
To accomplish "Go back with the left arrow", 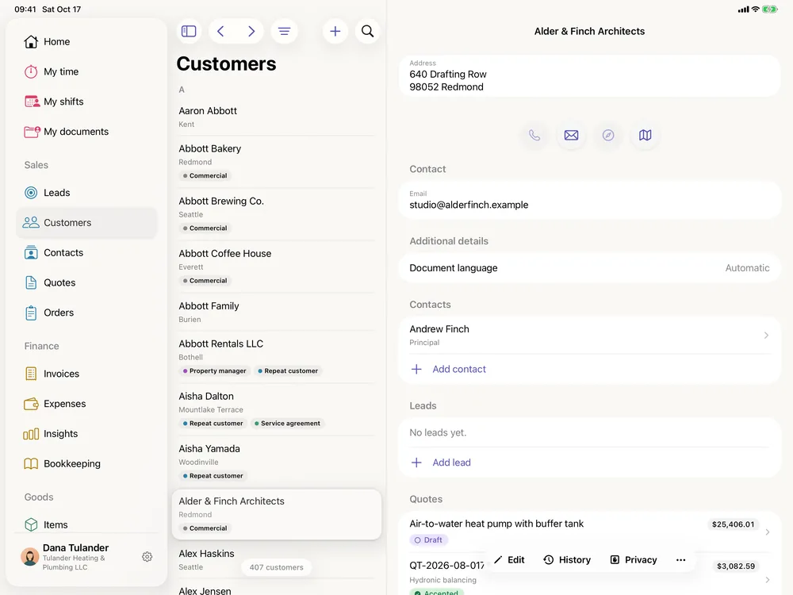I will (221, 32).
